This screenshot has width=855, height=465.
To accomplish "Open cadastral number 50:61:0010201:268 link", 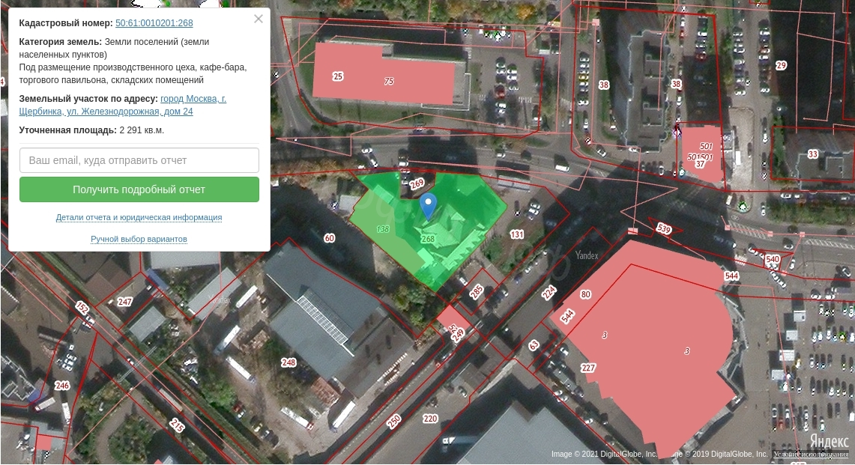I will [x=154, y=23].
